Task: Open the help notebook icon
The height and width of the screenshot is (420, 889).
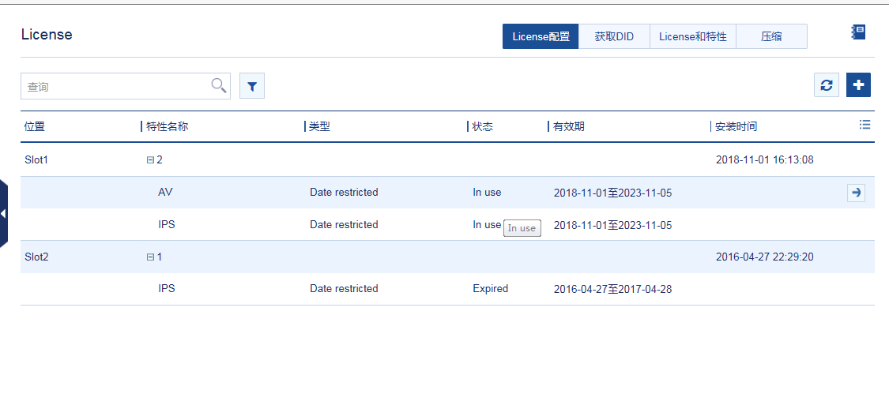Action: tap(858, 32)
